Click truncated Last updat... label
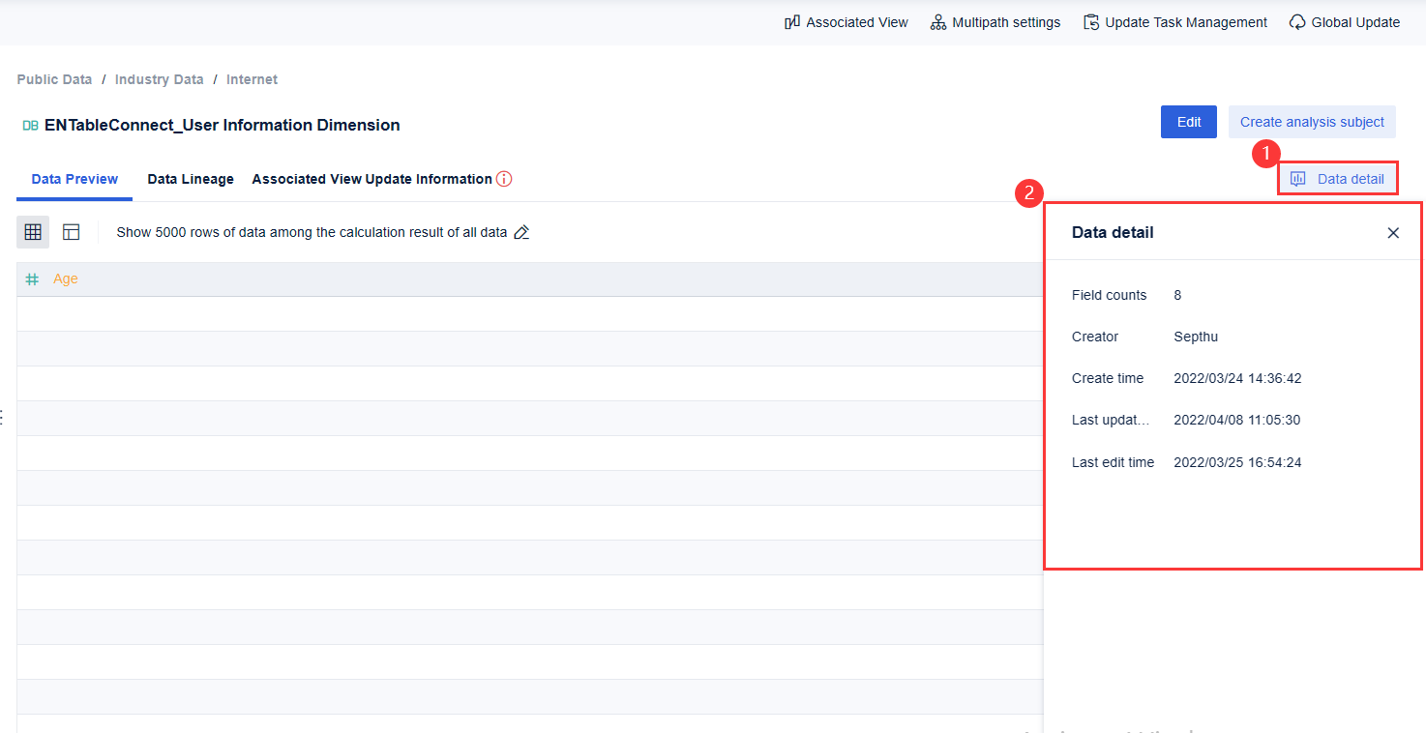 [1111, 420]
